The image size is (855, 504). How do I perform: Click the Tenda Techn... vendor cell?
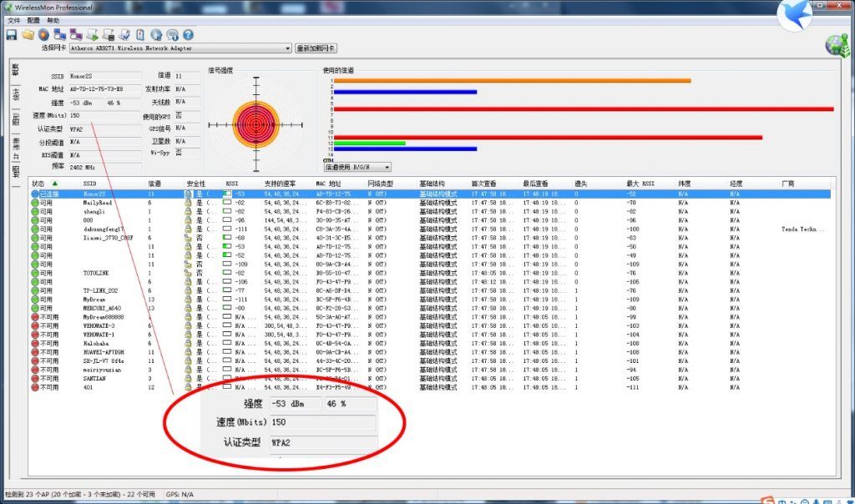[802, 229]
